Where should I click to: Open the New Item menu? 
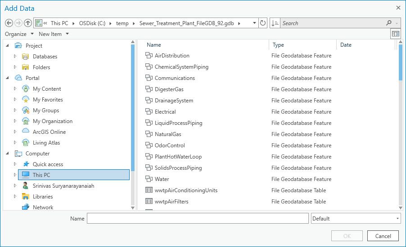click(x=54, y=34)
